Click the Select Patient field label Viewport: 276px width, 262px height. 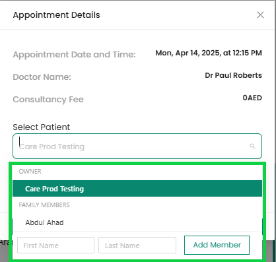coord(42,127)
